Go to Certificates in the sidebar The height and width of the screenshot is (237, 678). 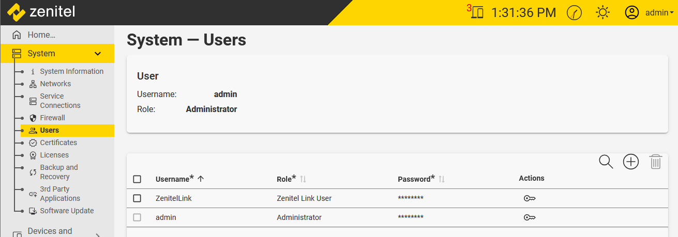58,143
